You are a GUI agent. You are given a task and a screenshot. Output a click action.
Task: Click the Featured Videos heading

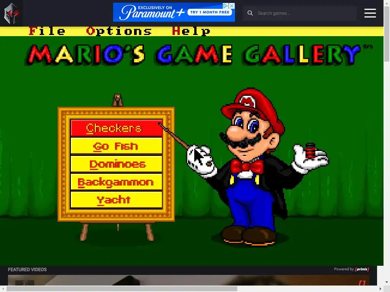tap(27, 270)
